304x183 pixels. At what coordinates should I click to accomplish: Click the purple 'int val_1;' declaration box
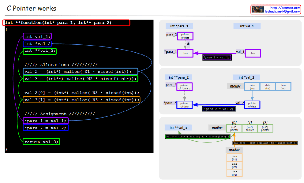click(x=37, y=36)
